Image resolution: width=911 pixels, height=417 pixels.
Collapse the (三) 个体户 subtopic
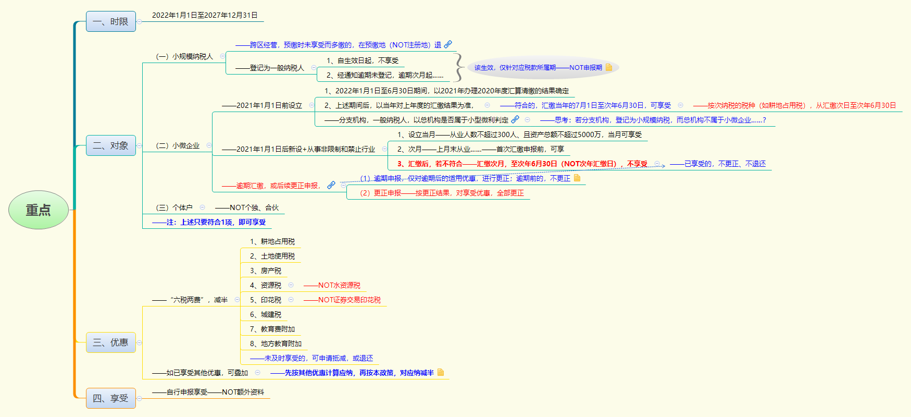point(202,207)
